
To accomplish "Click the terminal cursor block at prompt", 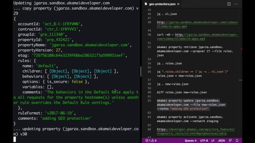I will [15, 139].
